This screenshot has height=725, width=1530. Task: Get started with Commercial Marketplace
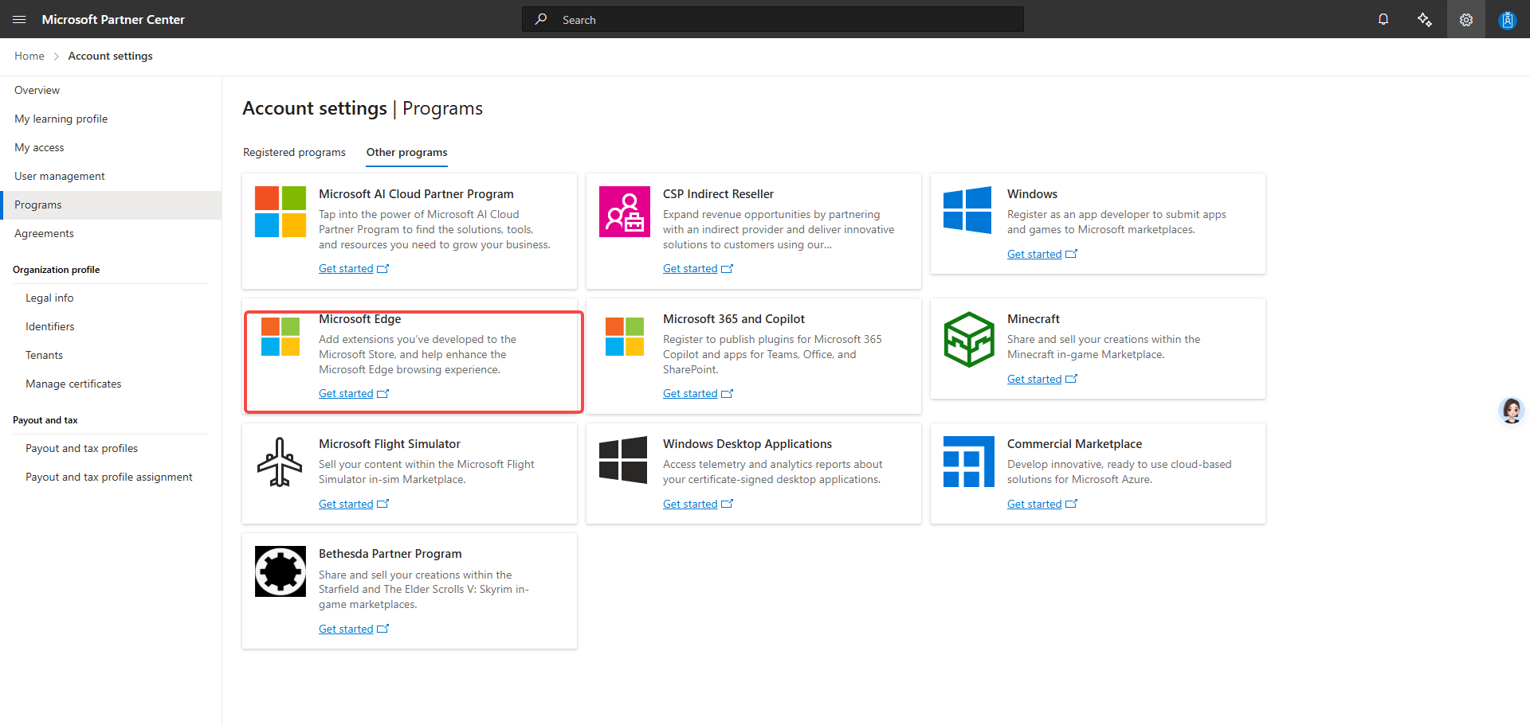coord(1034,505)
